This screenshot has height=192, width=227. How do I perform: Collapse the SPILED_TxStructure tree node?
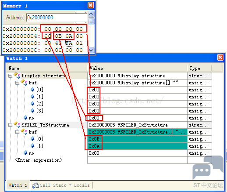[10, 125]
